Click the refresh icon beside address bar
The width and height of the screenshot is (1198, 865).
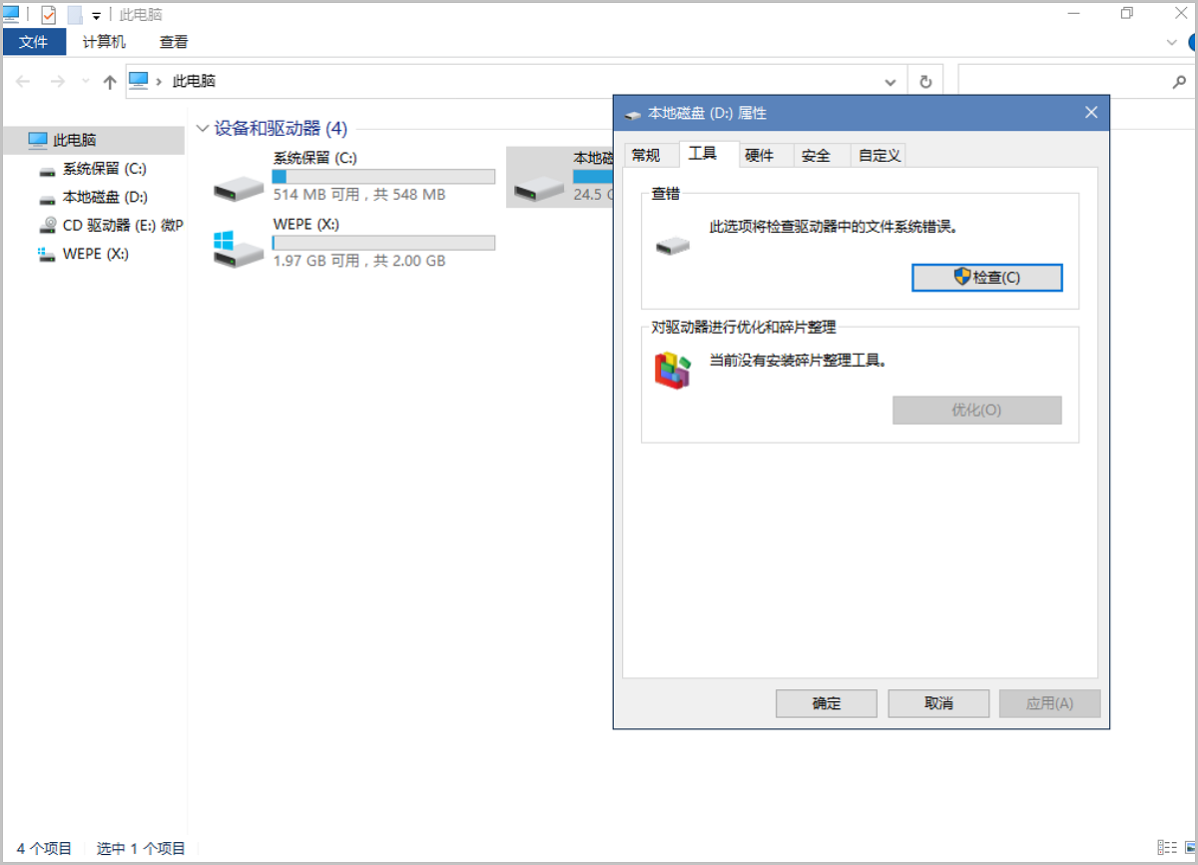pos(925,82)
